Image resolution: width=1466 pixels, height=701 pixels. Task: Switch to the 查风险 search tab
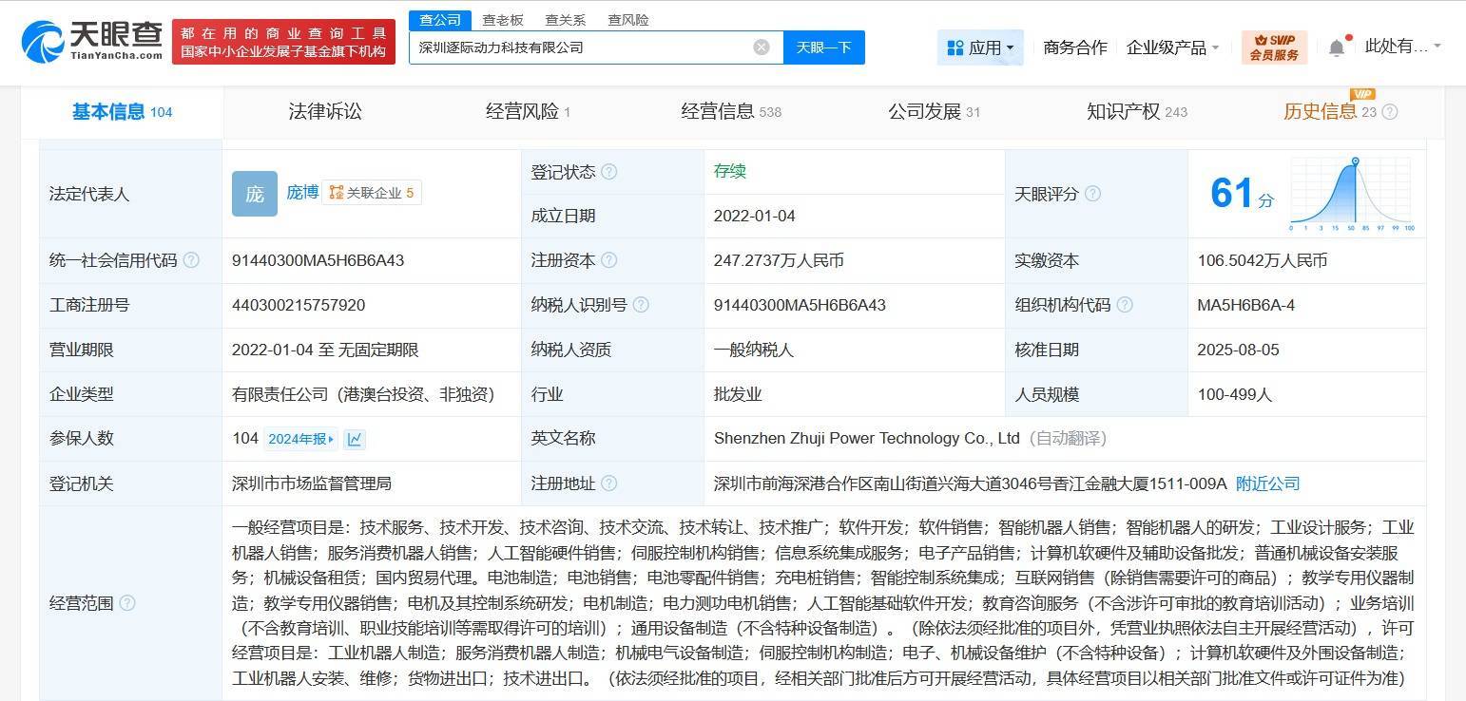628,20
